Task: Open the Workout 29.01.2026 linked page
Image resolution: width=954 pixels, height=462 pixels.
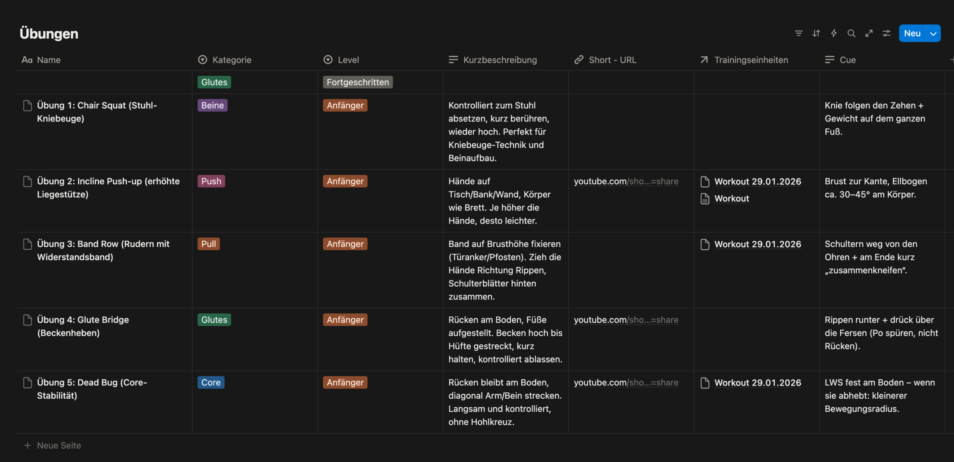Action: (757, 181)
